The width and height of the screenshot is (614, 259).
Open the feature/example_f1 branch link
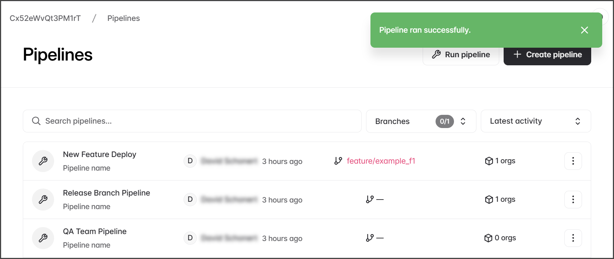coord(381,161)
